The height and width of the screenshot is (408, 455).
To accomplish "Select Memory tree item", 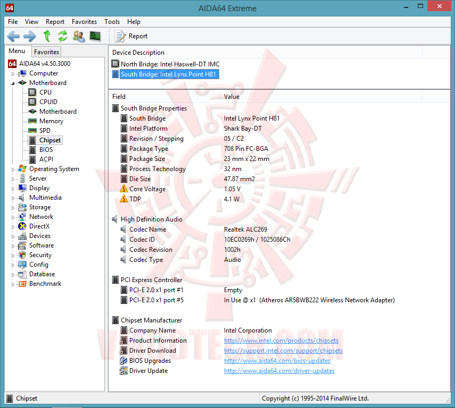I will coord(46,121).
